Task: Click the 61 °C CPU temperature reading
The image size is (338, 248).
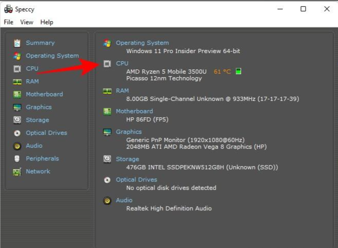Action: 222,72
